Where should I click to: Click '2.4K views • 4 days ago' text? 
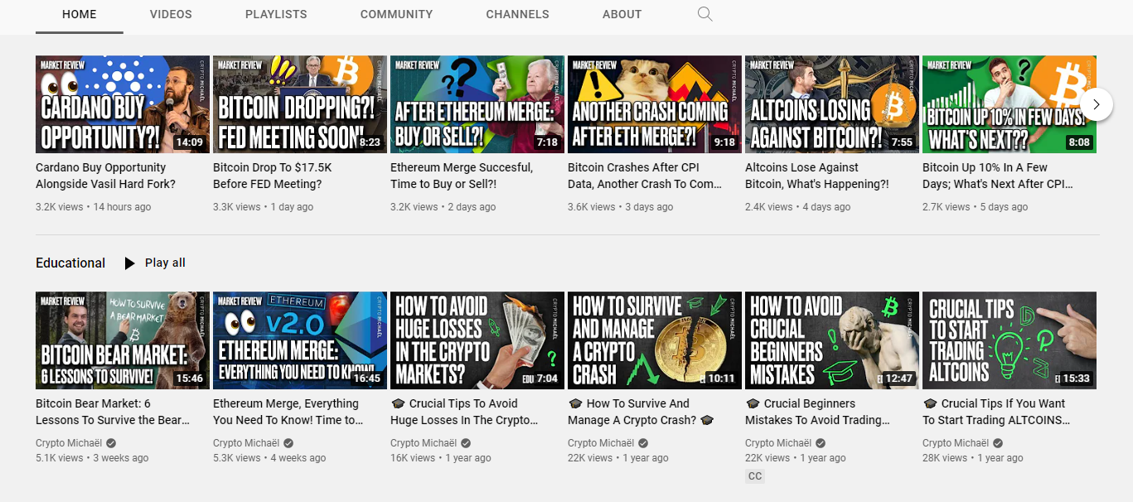[x=798, y=207]
